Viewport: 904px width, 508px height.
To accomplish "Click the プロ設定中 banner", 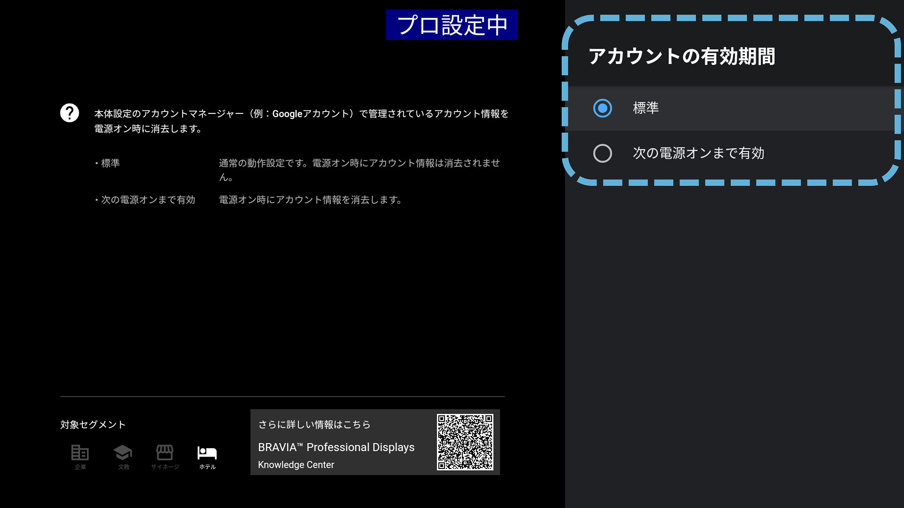I will 452,25.
